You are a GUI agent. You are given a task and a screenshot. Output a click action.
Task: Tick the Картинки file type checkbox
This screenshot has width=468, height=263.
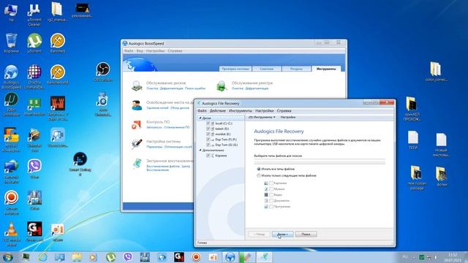click(271, 183)
